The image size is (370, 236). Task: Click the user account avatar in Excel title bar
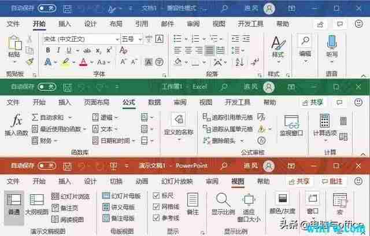point(269,87)
